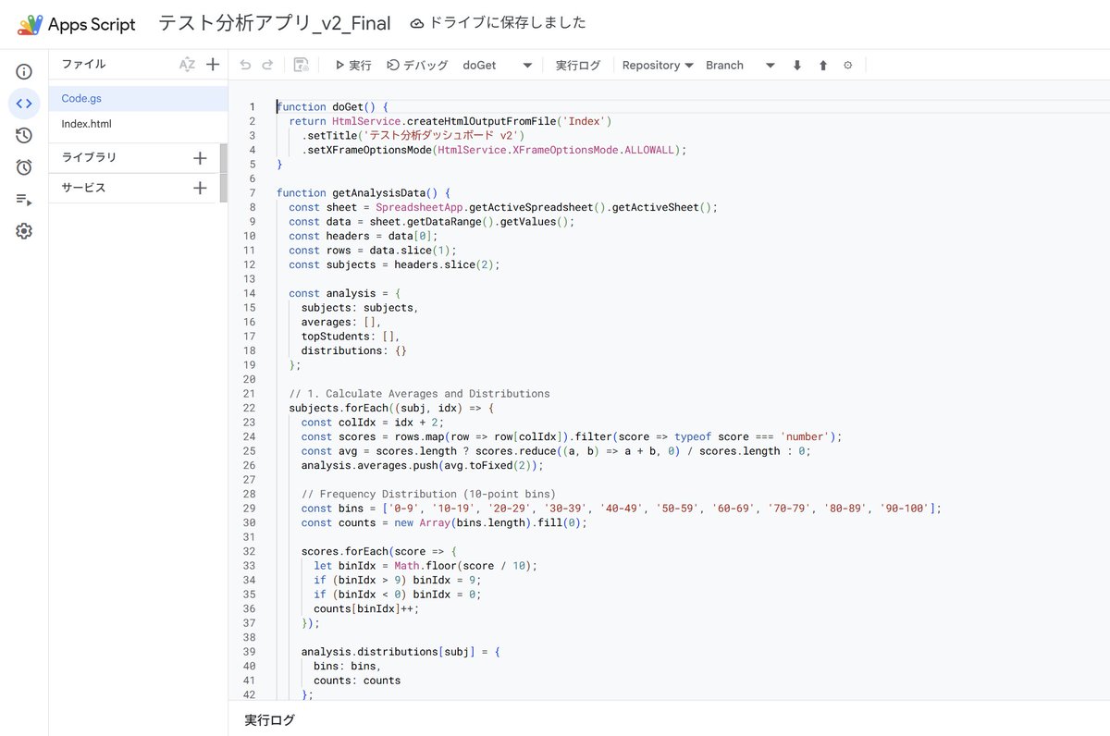This screenshot has height=736, width=1110.
Task: Run the script with 実行 button
Action: pos(352,66)
